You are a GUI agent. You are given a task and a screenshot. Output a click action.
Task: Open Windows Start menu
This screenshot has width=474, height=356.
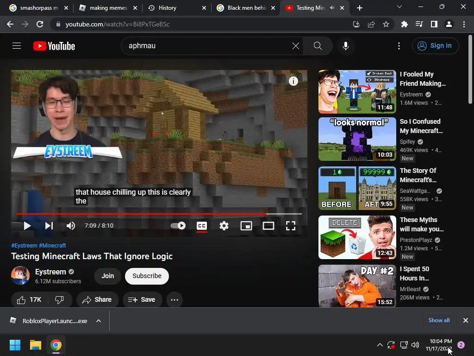(x=15, y=345)
